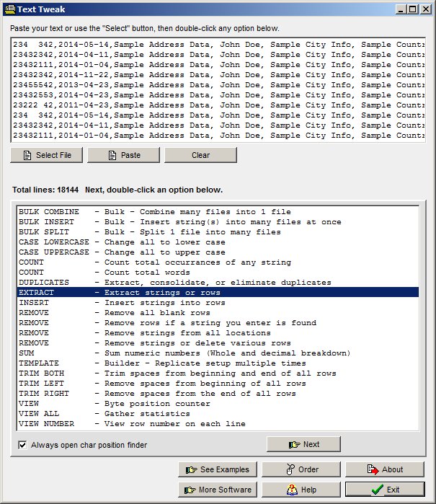Select the DUPLICATES option row
436x504 pixels.
tap(218, 282)
